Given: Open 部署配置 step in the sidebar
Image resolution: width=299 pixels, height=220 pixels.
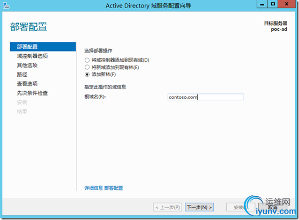Looking at the screenshot, I should [43, 47].
